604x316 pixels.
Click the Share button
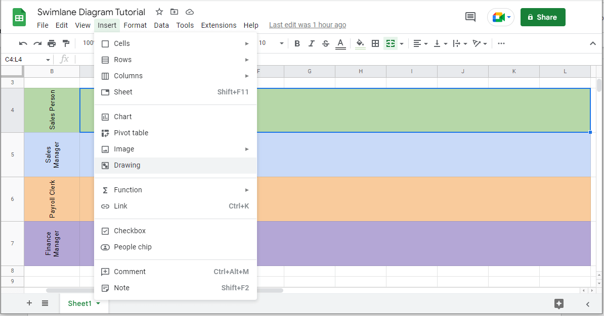[x=543, y=17]
